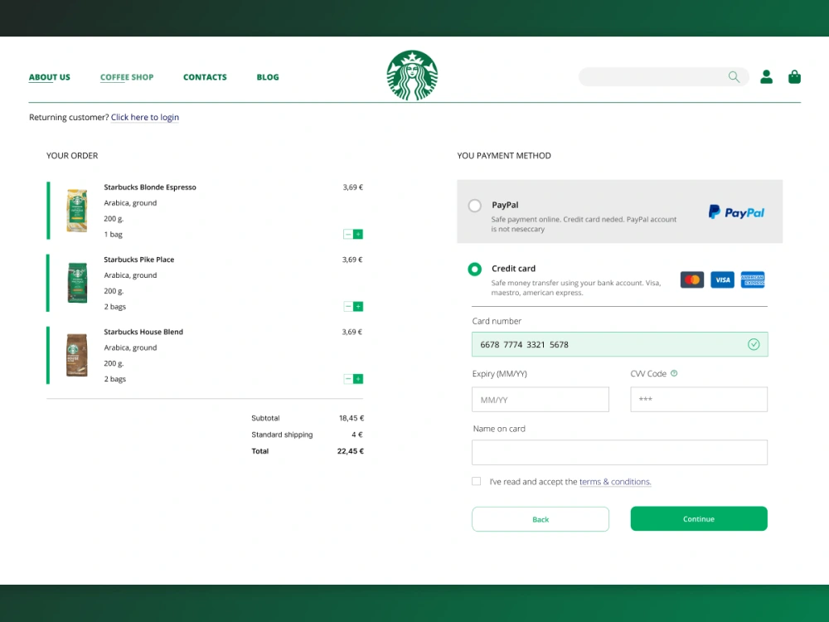Click the total '22,45 €' value
The image size is (829, 622).
tap(351, 451)
